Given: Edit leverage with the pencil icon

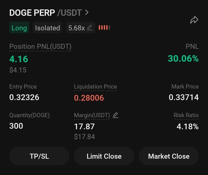Looking at the screenshot, I should pyautogui.click(x=90, y=28).
